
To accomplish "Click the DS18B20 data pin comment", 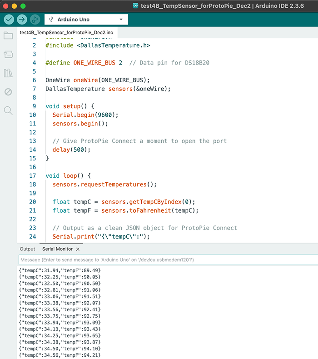I will (169, 63).
